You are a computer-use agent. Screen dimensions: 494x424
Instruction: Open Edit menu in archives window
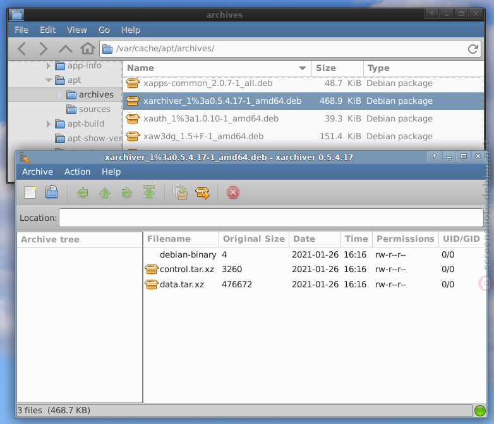47,30
